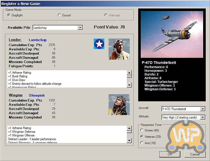This screenshot has height=161, width=210.
Task: Choose Ace (10) response time
Action: pos(142,143)
